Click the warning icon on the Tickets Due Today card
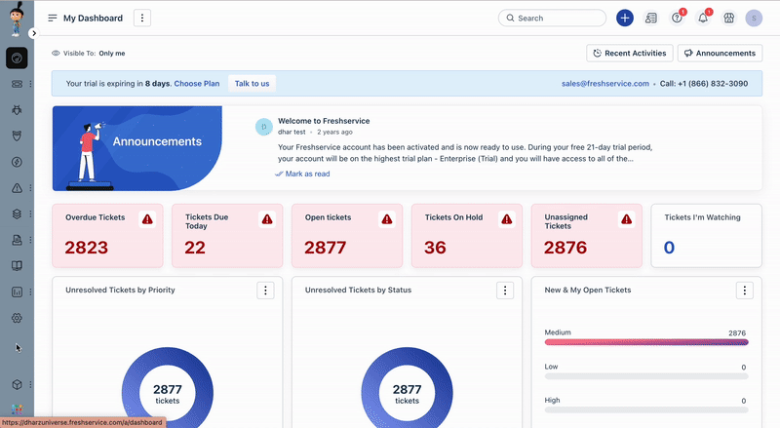Screen dimensions: 780x428 pyautogui.click(x=267, y=219)
